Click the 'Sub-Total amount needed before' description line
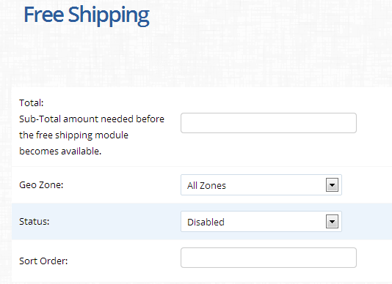392x284 pixels. coord(92,119)
